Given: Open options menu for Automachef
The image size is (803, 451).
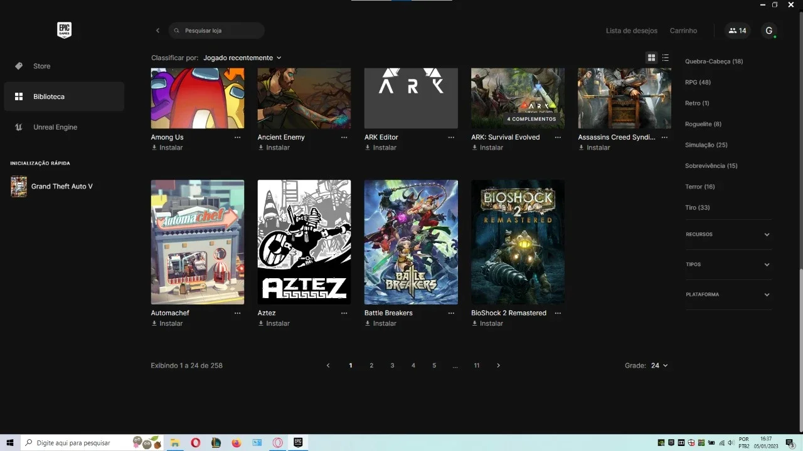Looking at the screenshot, I should click(x=237, y=313).
